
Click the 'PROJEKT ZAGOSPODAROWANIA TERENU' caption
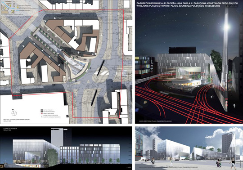pos(17,120)
